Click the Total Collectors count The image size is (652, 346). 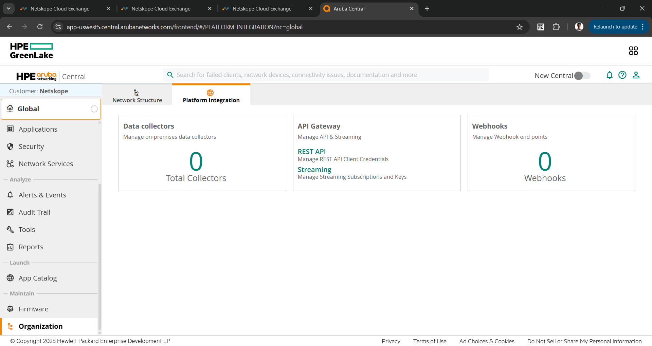[x=196, y=161]
